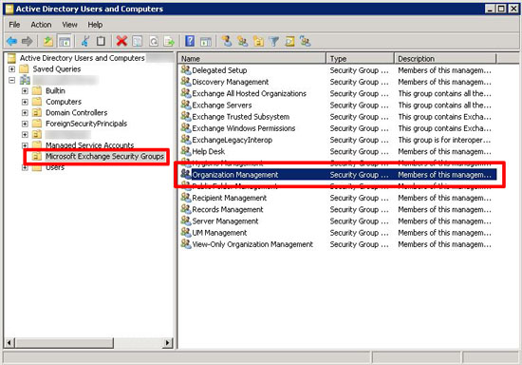This screenshot has height=365, width=522.
Task: Select the Computers tree item
Action: [64, 102]
